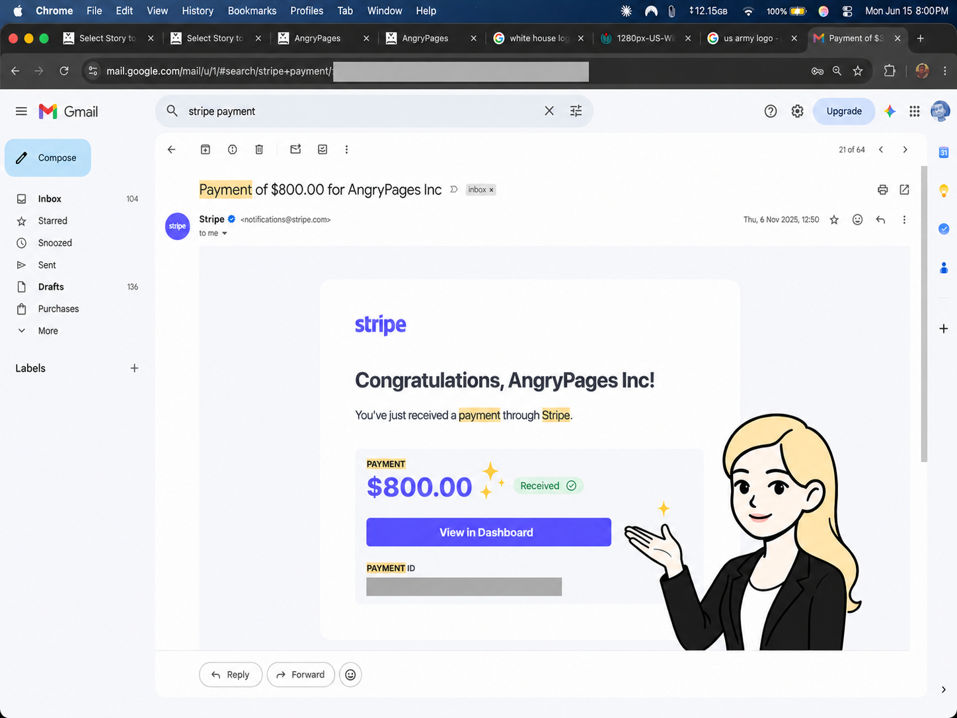Click View in Dashboard button
The height and width of the screenshot is (718, 957).
tap(488, 532)
